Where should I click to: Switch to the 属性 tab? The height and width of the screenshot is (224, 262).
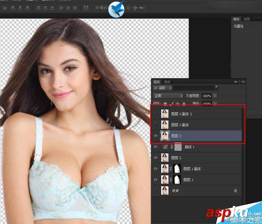(x=236, y=19)
